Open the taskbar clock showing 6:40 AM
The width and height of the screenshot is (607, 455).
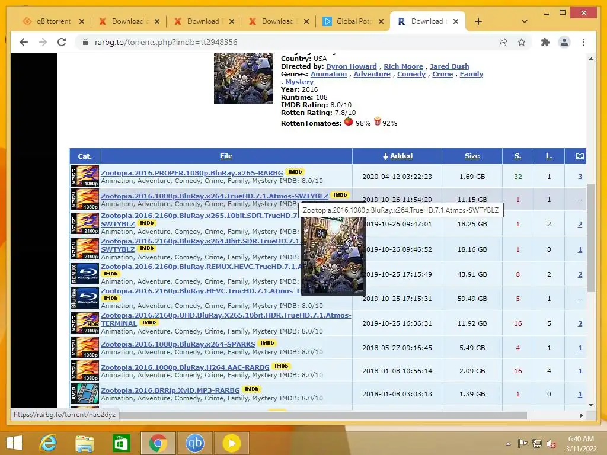(x=581, y=444)
